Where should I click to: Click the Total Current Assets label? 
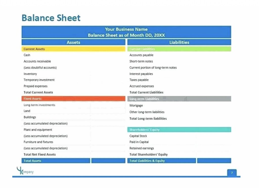tap(38, 92)
